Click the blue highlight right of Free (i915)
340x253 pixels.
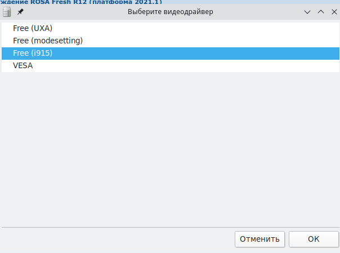point(195,54)
